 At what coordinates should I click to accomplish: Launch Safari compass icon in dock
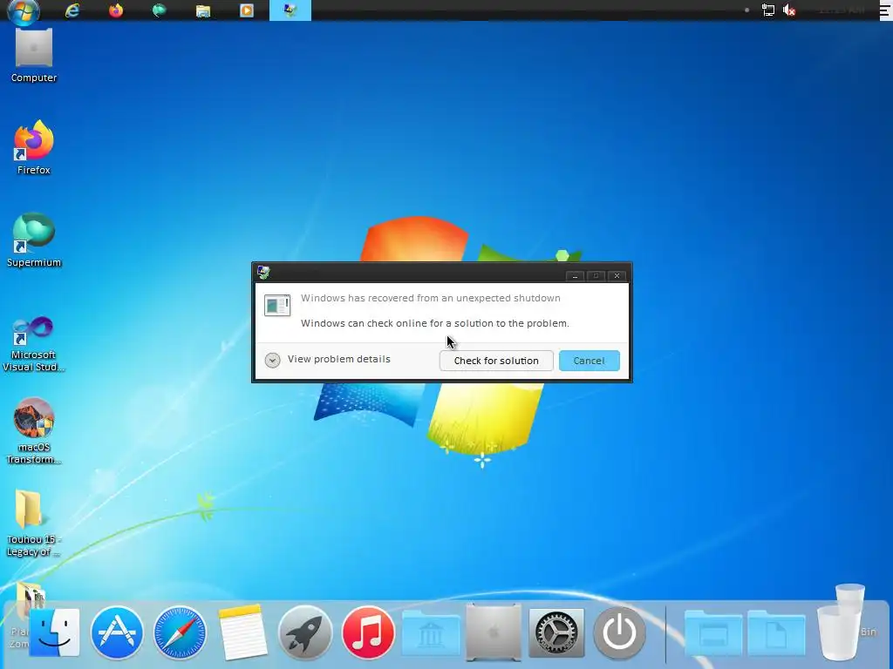(180, 632)
